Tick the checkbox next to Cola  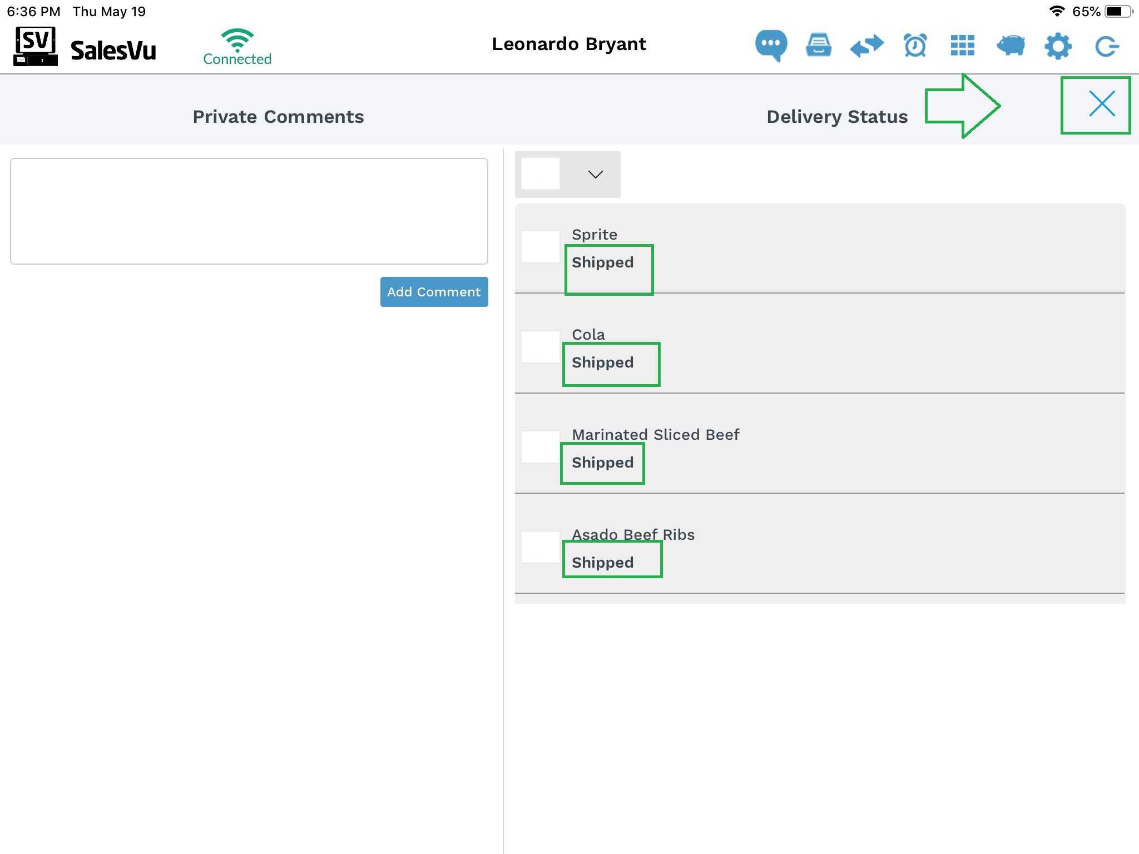540,347
